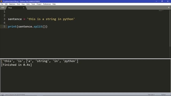The image size is (171, 96).
Task: Open the tab list dropdown arrow
Action: click(x=169, y=7)
